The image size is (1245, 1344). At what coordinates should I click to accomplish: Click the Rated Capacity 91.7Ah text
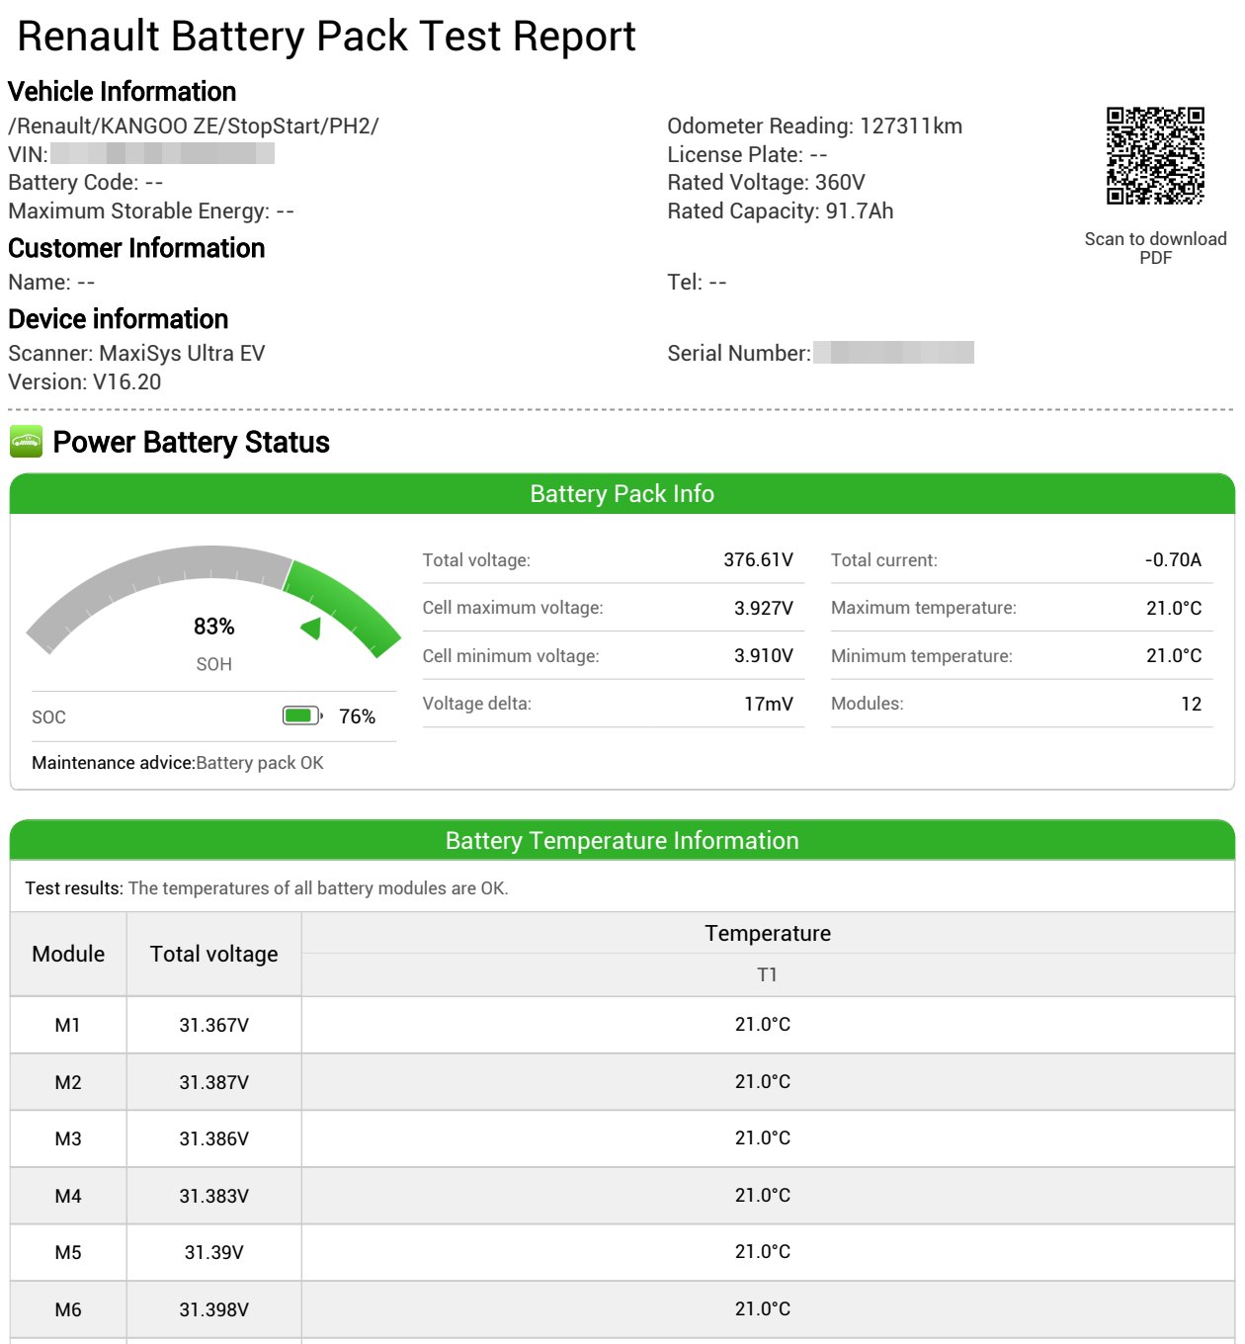781,210
